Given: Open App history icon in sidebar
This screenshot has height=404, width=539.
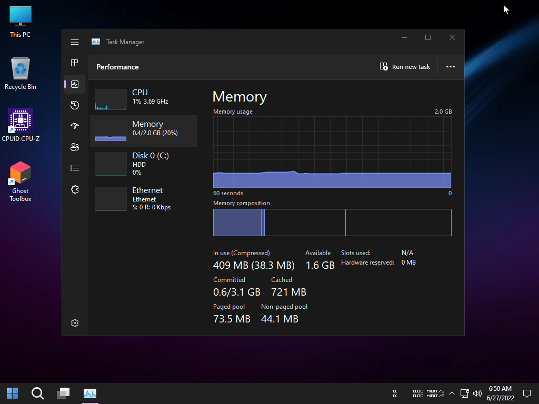Looking at the screenshot, I should point(75,105).
